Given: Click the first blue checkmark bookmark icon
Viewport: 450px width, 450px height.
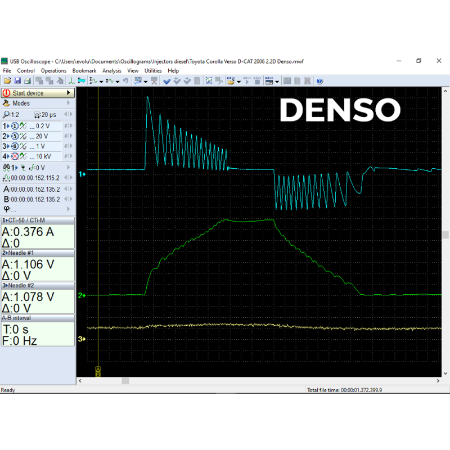Looking at the screenshot, I should tap(166, 81).
